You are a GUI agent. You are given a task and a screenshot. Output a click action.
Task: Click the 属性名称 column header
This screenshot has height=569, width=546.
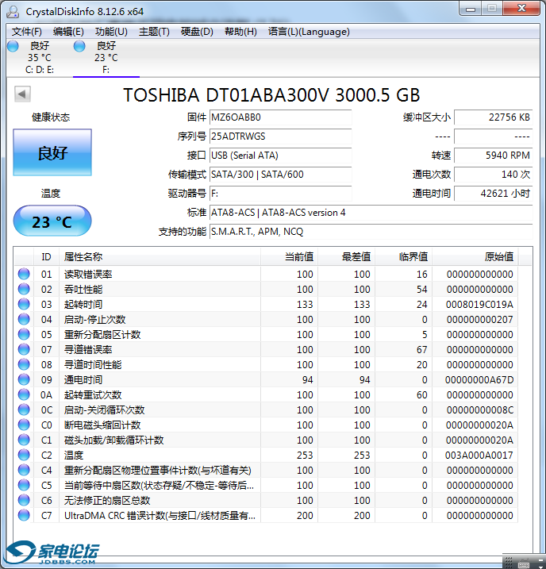[x=160, y=257]
